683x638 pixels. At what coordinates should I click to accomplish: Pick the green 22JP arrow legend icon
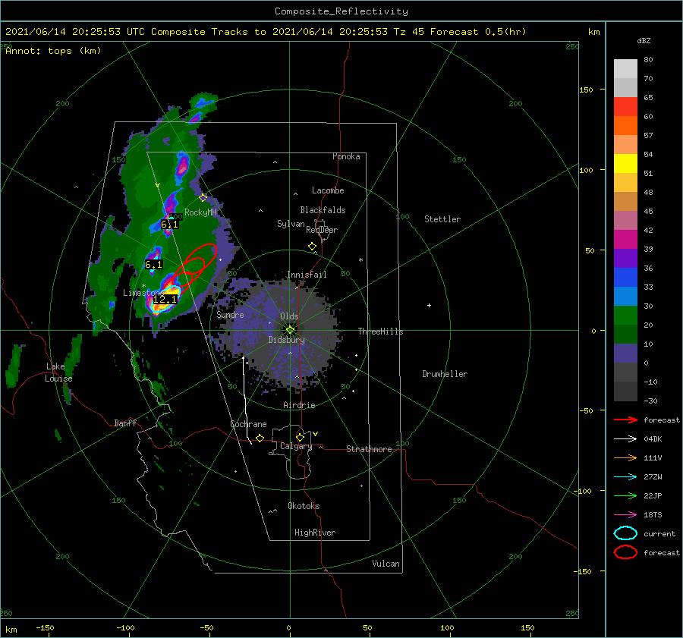pos(625,495)
